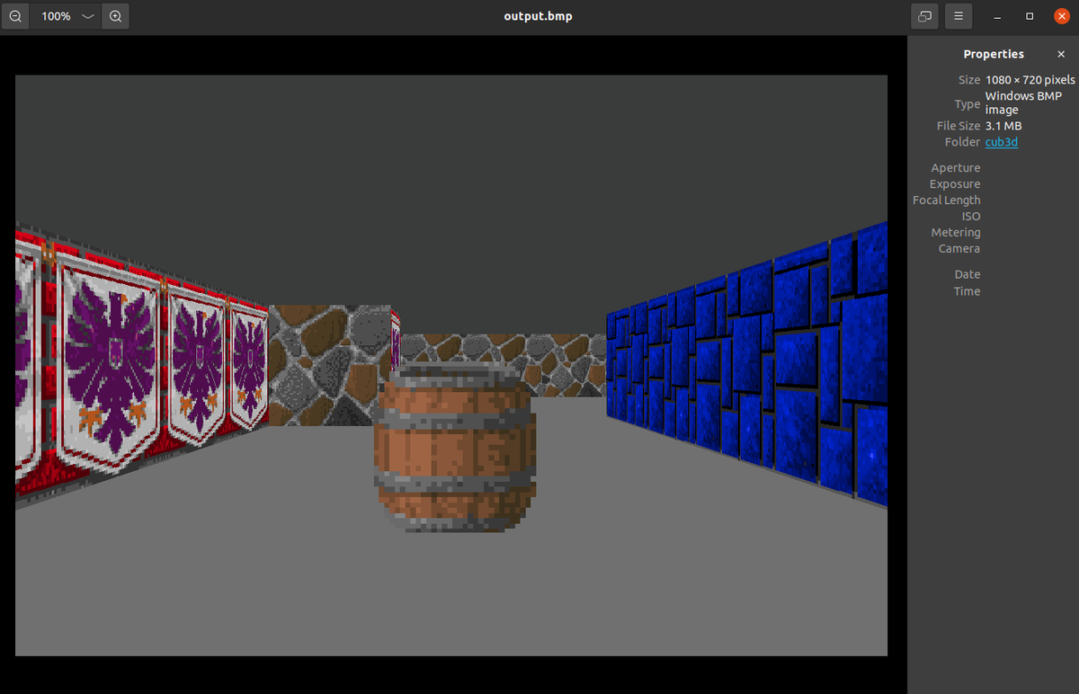Screen dimensions: 1079x694
Task: Click the Folder label in Properties
Action: point(963,142)
